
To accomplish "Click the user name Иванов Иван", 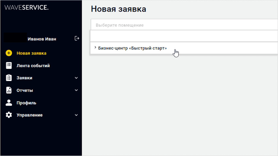I will (42, 39).
